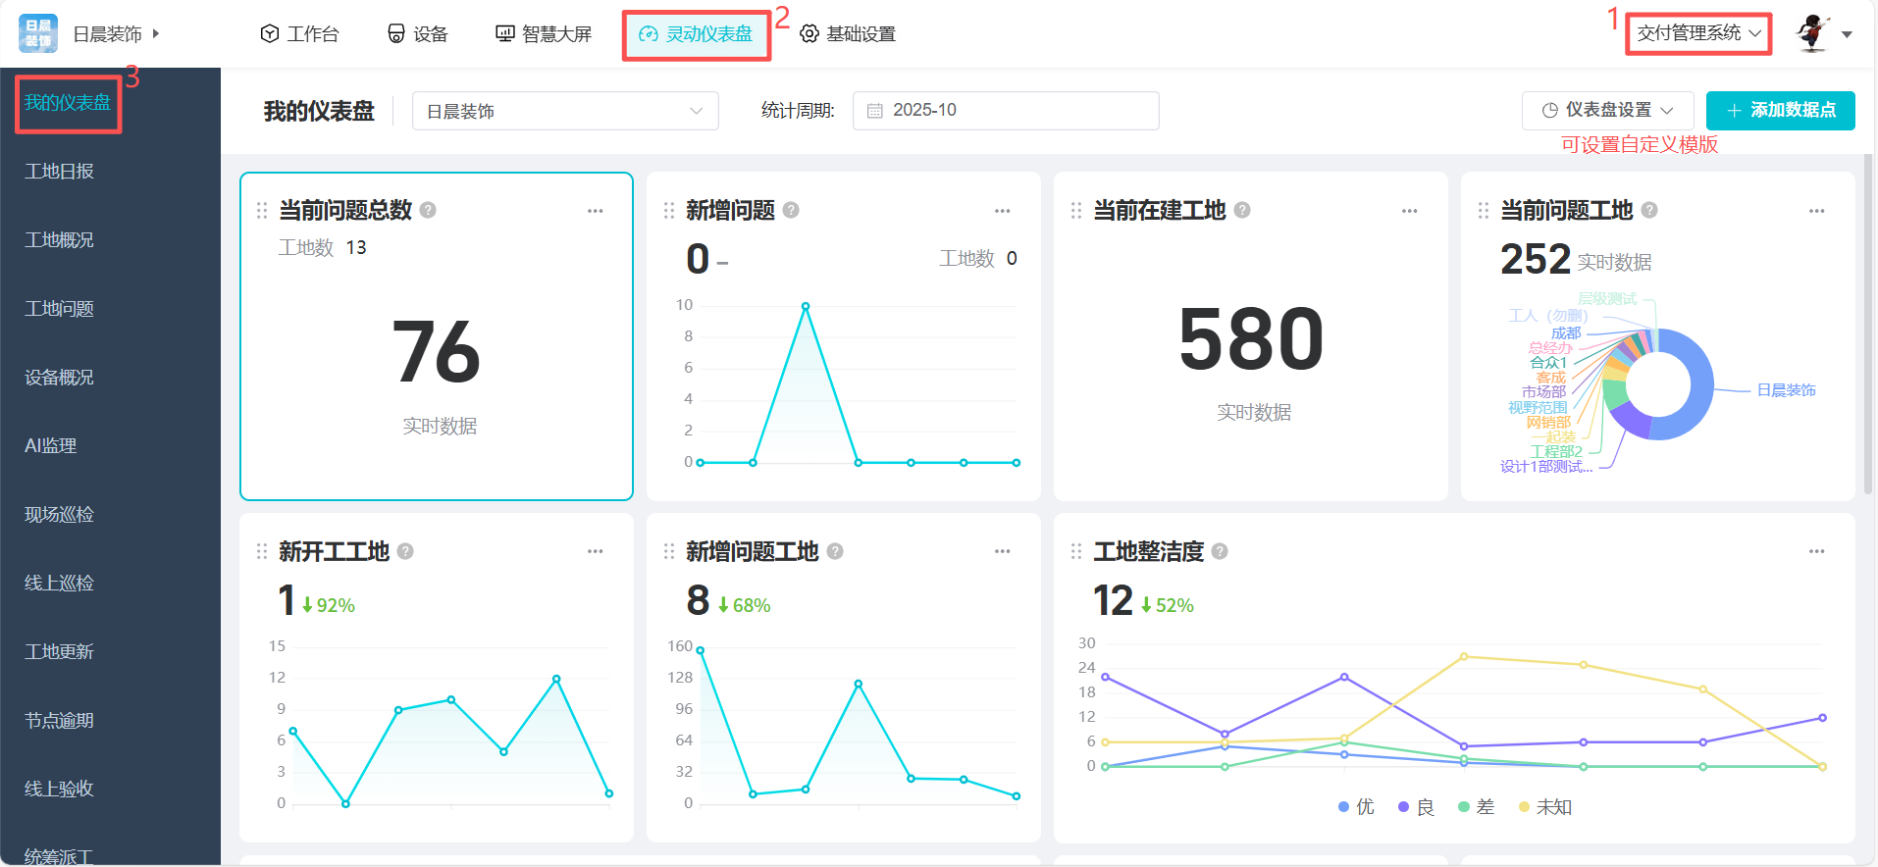Open ellipsis menu on 当前问题工地 card
The image size is (1878, 867).
coord(1816,211)
